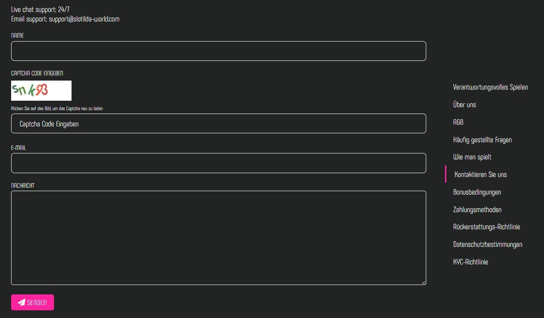Open Bonusbedingungen page
The height and width of the screenshot is (318, 544).
pyautogui.click(x=477, y=192)
